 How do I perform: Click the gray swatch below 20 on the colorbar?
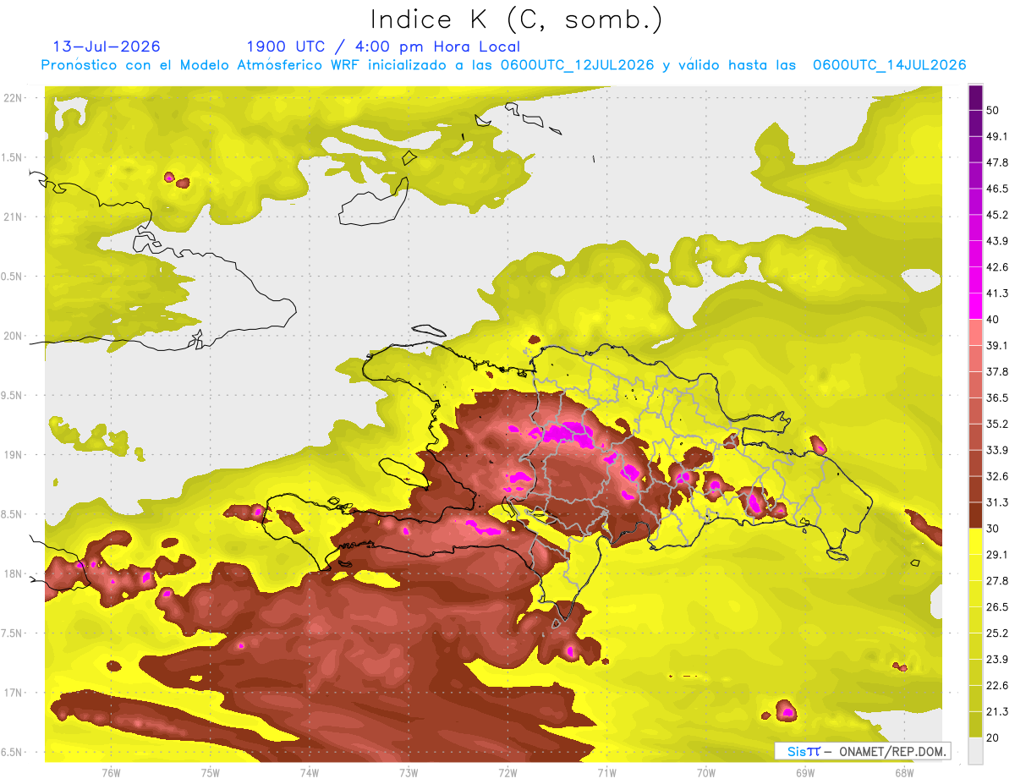(x=975, y=751)
